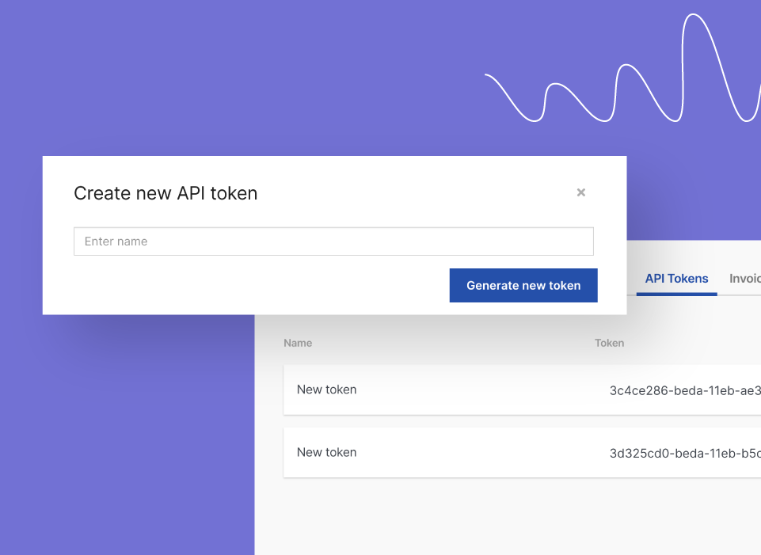
Task: Sort by the Token column header
Action: point(609,343)
